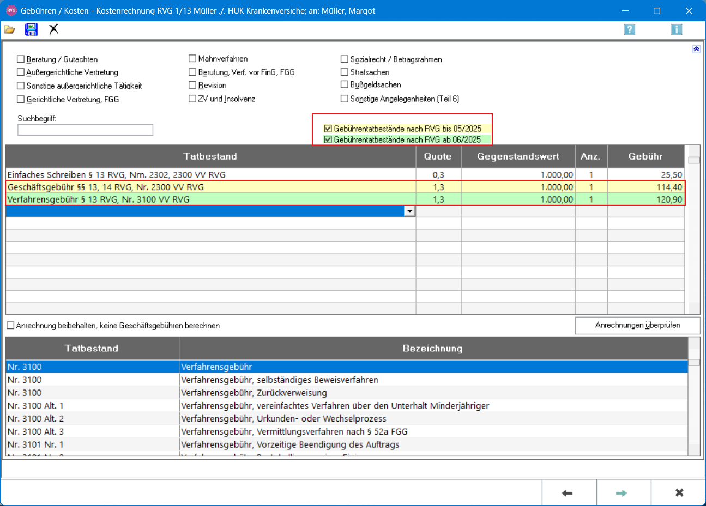Click the lower list vertical scrollbar handle
This screenshot has width=706, height=506.
coord(694,362)
